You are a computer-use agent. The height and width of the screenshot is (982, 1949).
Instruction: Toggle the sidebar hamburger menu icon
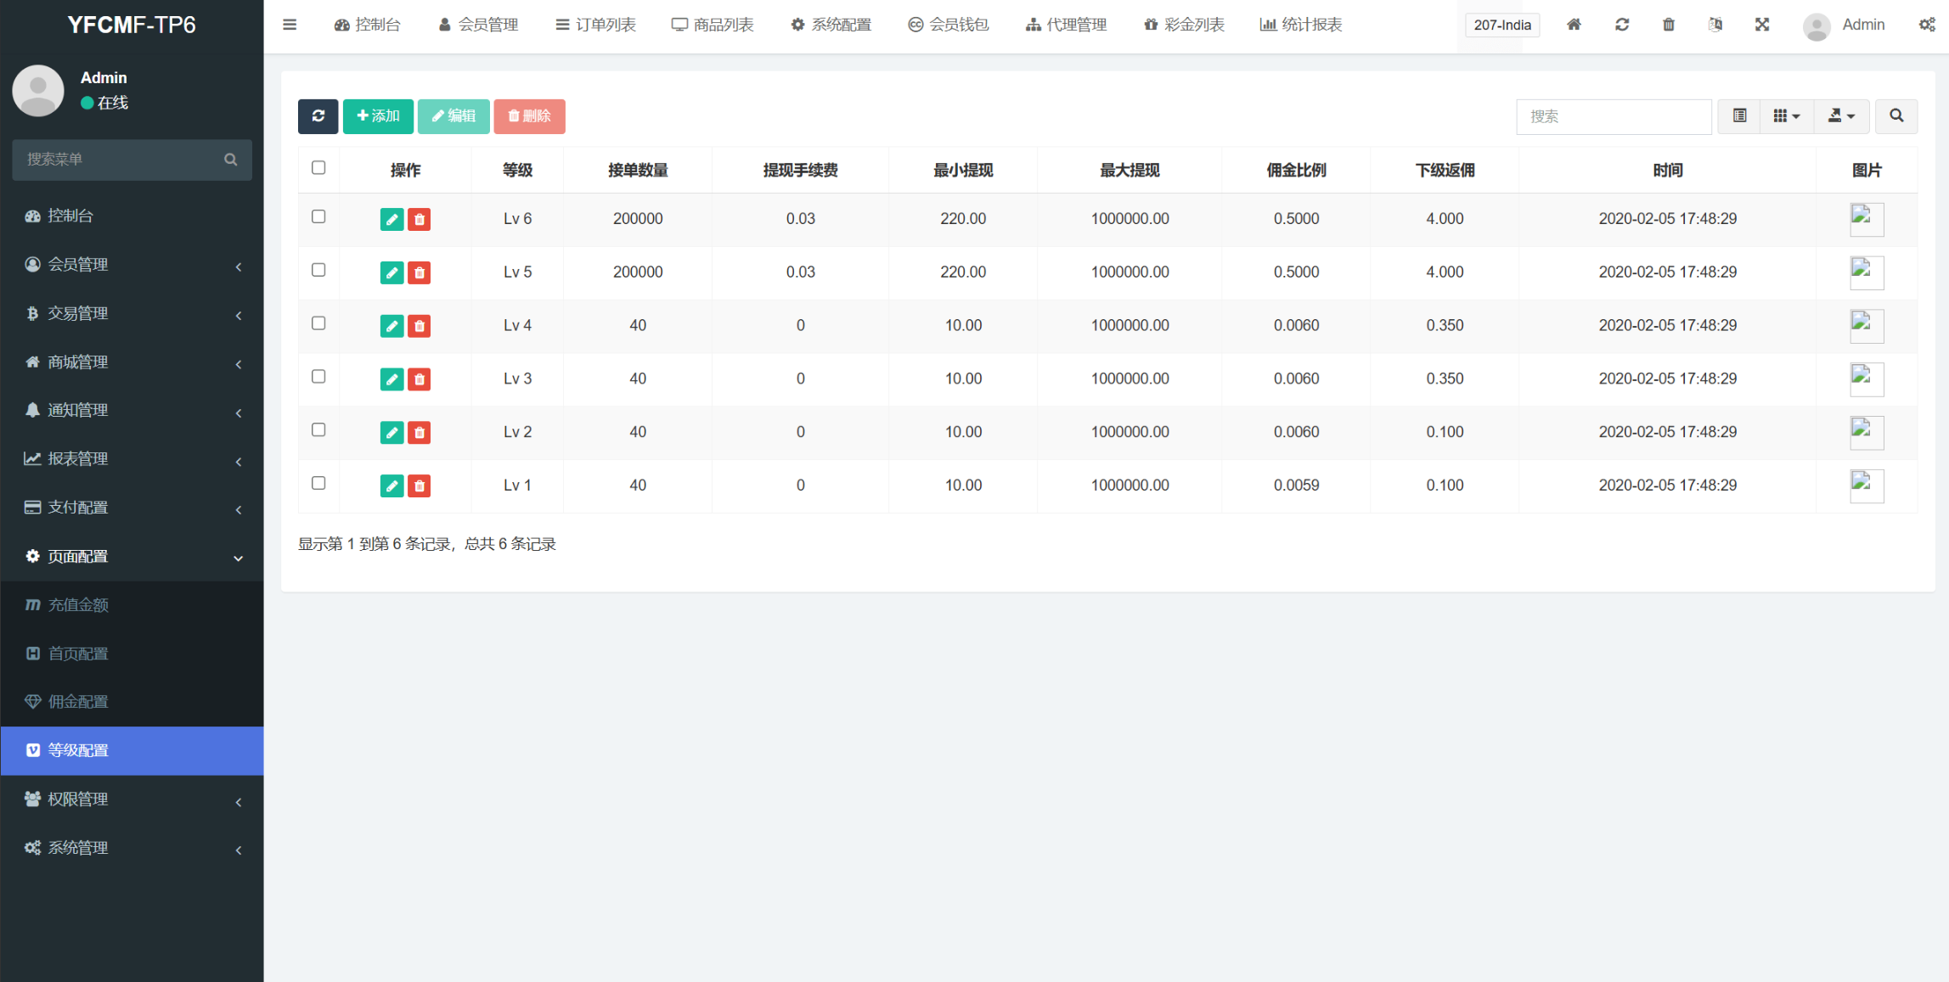[290, 25]
